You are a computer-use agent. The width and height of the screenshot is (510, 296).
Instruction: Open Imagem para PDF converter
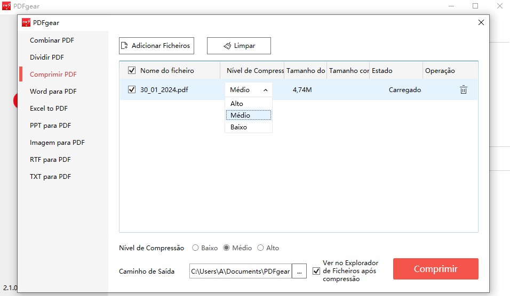click(57, 143)
